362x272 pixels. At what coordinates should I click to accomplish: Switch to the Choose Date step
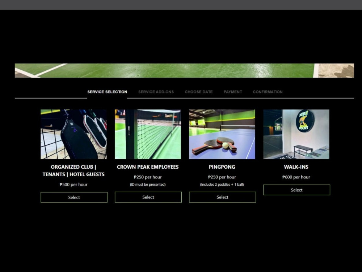[198, 92]
